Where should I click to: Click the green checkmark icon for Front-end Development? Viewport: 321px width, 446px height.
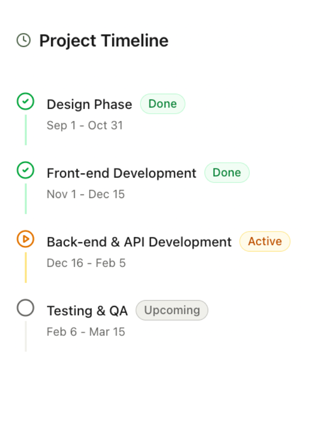click(25, 170)
